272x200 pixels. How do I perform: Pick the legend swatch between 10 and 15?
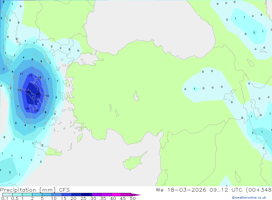[x=57, y=195]
